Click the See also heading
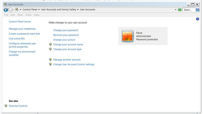 coord(13,101)
